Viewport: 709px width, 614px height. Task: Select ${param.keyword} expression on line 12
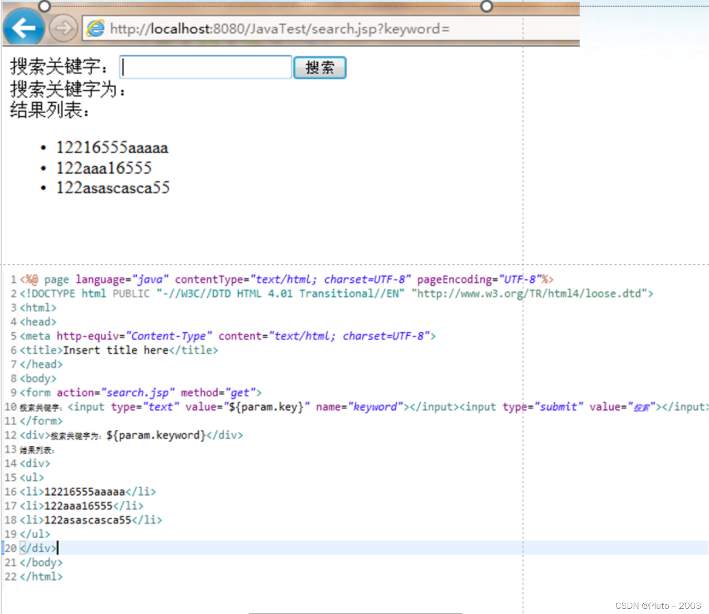[156, 435]
